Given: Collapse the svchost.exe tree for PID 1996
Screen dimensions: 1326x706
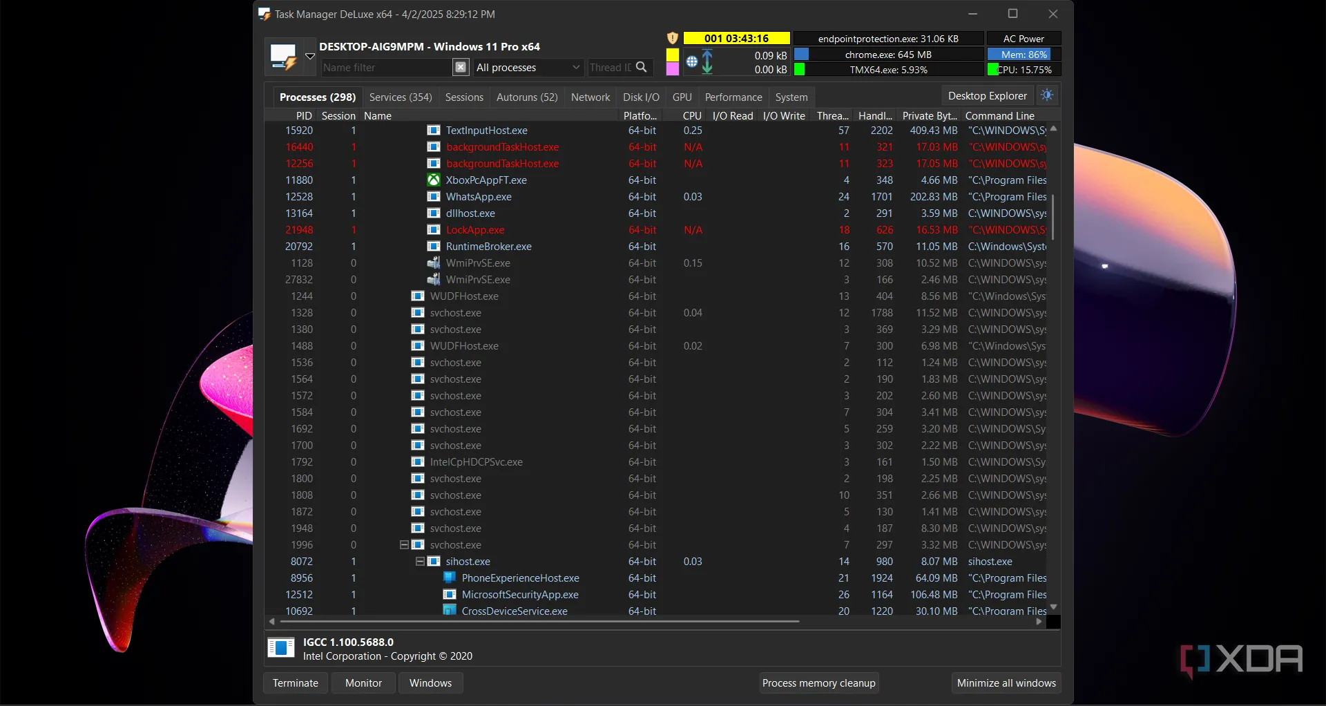Looking at the screenshot, I should click(404, 545).
